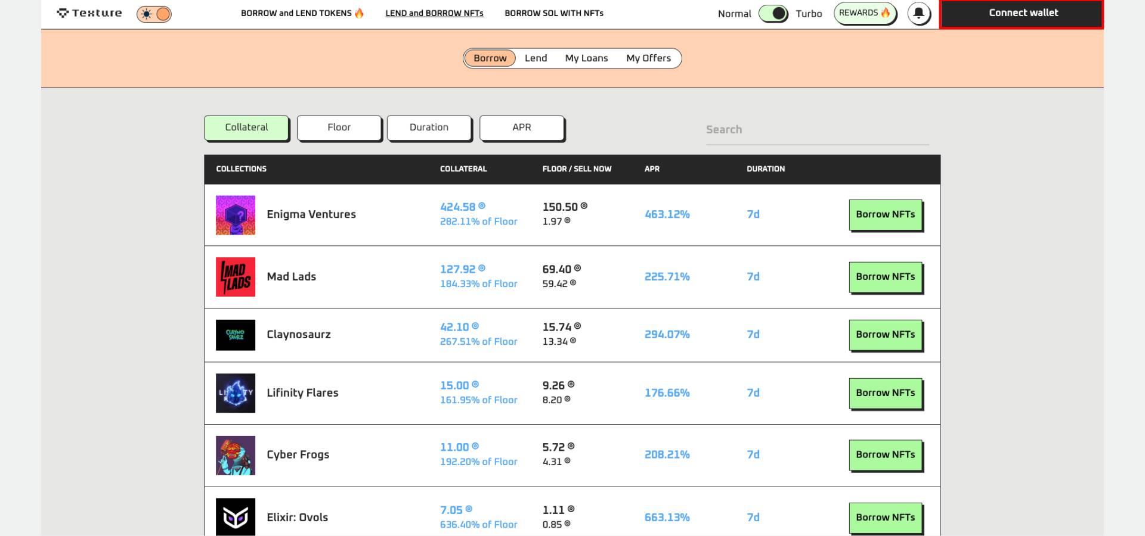Click the COLLECTIONS column header
1145x536 pixels.
(x=241, y=169)
